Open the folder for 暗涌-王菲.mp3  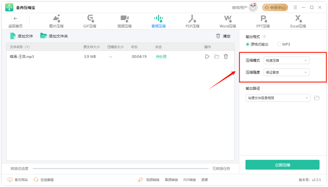217,57
